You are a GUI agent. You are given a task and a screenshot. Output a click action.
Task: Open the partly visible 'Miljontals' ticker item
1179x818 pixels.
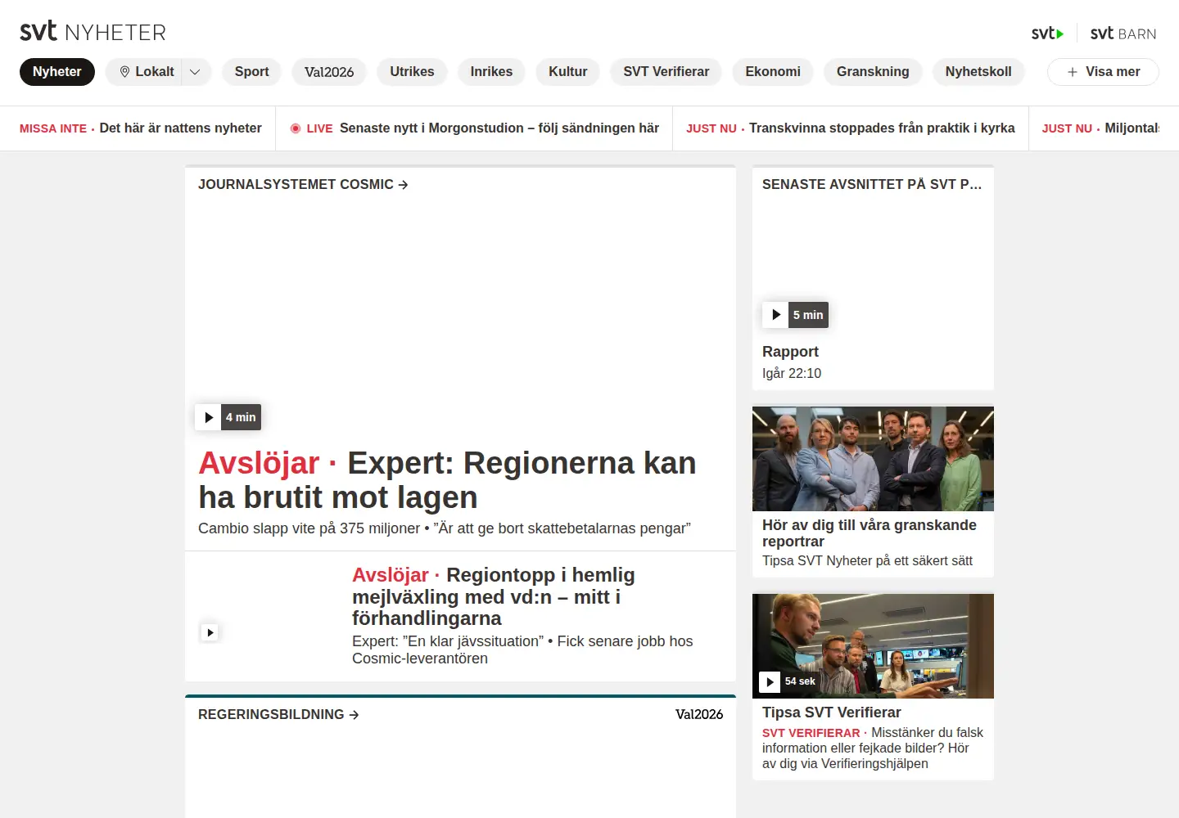tap(1100, 128)
